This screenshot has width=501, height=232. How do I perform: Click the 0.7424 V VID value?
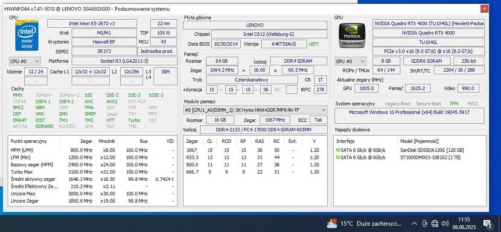click(x=165, y=180)
